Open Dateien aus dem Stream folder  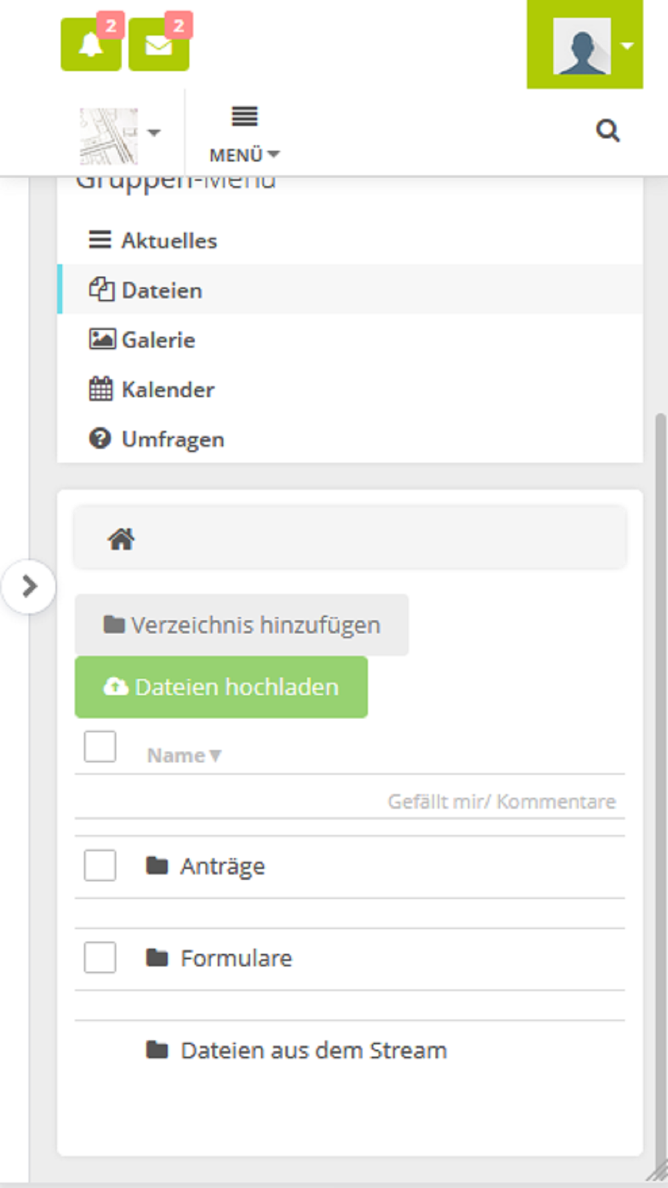[314, 1050]
